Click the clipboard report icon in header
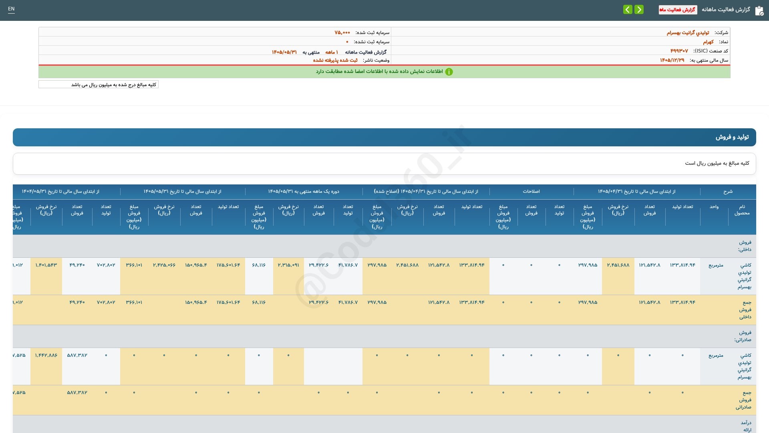Image resolution: width=769 pixels, height=433 pixels. tap(759, 10)
